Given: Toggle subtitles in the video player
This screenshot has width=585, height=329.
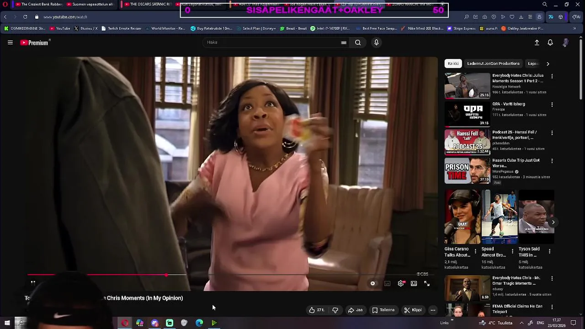Looking at the screenshot, I should [x=387, y=283].
